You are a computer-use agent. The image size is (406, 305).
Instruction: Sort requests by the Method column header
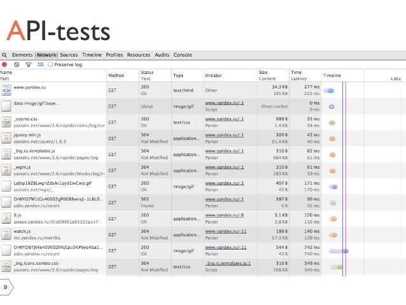(x=116, y=75)
